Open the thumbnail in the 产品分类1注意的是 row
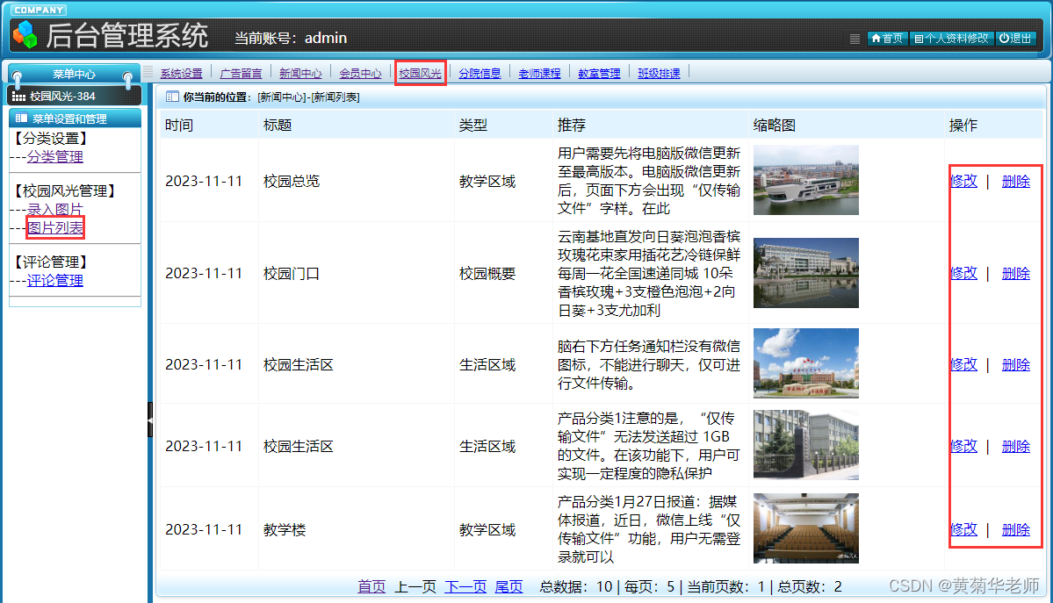The height and width of the screenshot is (603, 1053). [806, 444]
